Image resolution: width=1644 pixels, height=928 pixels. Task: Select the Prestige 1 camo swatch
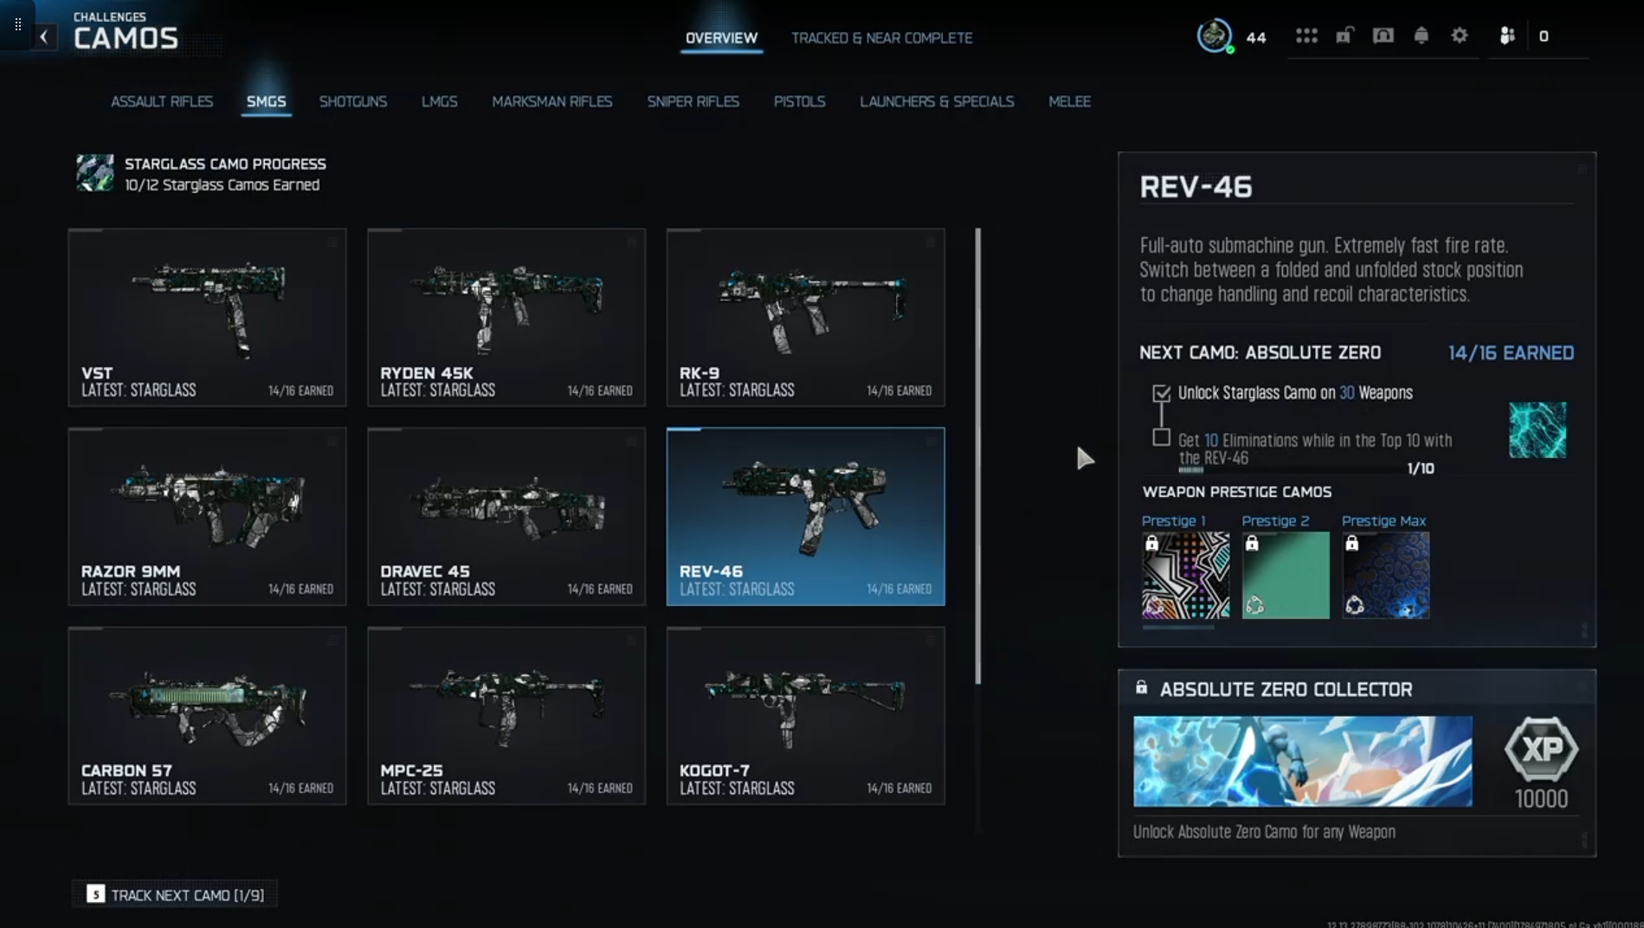tap(1186, 575)
